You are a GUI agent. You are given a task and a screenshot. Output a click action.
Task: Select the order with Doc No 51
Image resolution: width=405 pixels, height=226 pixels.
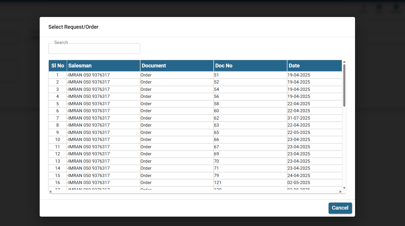pyautogui.click(x=216, y=75)
